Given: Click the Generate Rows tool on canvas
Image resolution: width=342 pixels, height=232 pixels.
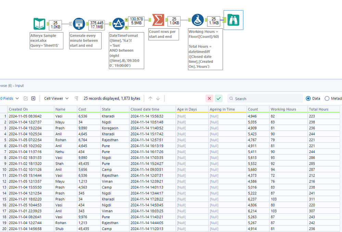Looking at the screenshot, I should [79, 24].
